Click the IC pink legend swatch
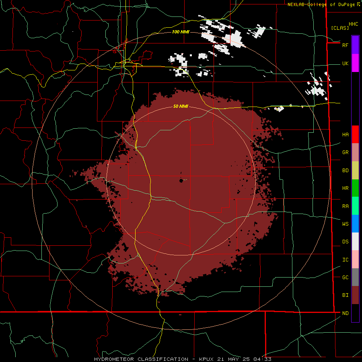Image resolution: width=362 pixels, height=362 pixels. click(355, 259)
